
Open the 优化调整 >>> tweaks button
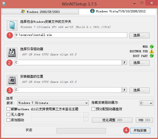[112, 120]
